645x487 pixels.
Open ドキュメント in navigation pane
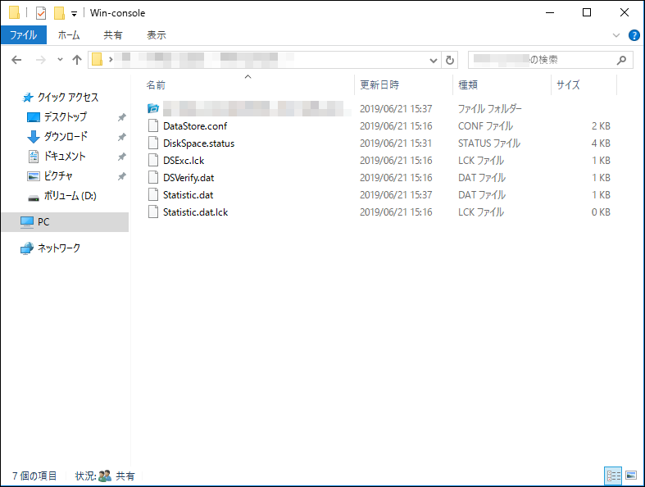click(65, 157)
